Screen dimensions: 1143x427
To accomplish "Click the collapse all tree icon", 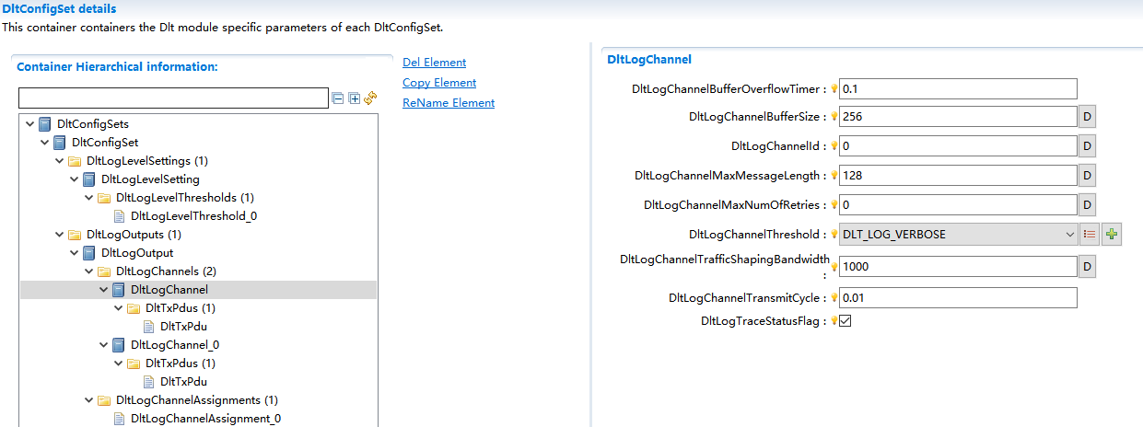I will pos(338,98).
